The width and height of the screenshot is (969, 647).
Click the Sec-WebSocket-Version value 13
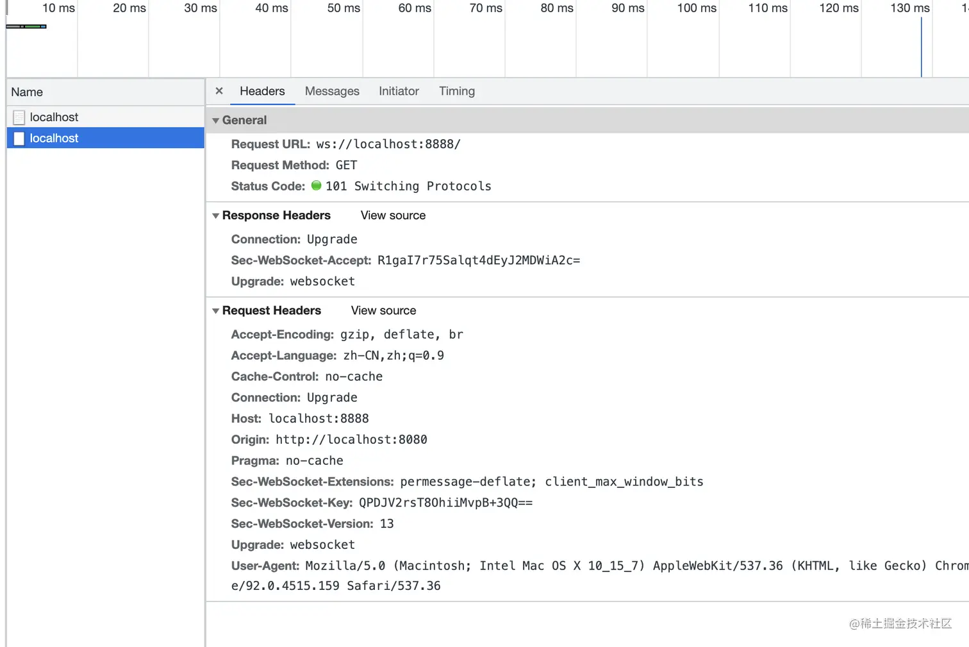(x=386, y=524)
